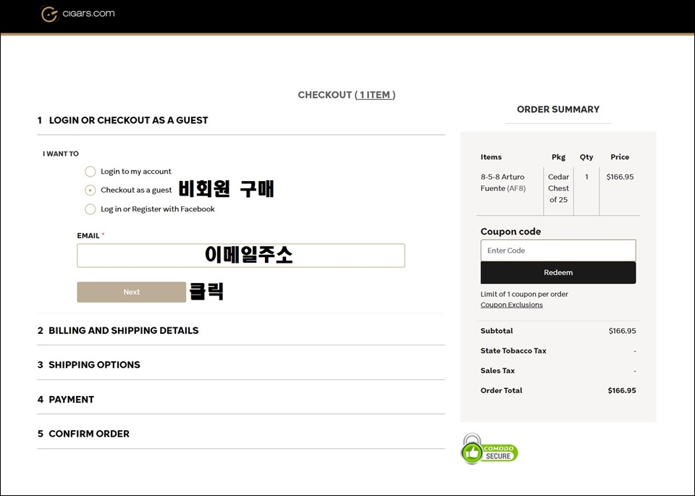
Task: Focus the Email input field
Action: click(x=240, y=256)
